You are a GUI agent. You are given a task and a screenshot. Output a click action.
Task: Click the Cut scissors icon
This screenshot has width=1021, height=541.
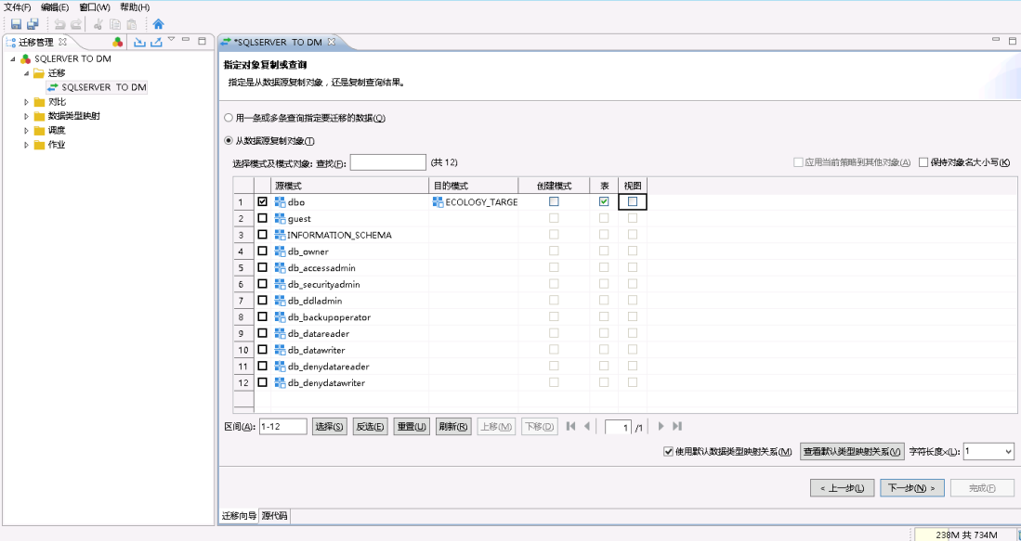coord(99,25)
